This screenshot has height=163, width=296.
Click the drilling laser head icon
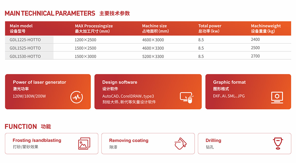(278, 143)
